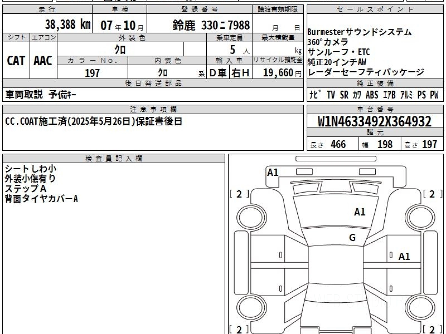Select the A1 mark beside the right door
Screen dimensions: 446x334
pos(404,256)
